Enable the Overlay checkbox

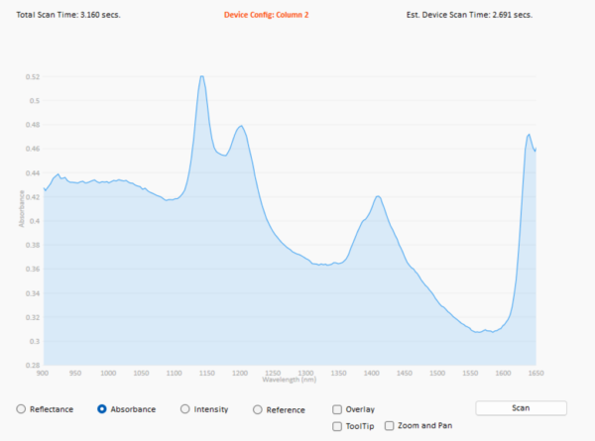[x=338, y=408]
